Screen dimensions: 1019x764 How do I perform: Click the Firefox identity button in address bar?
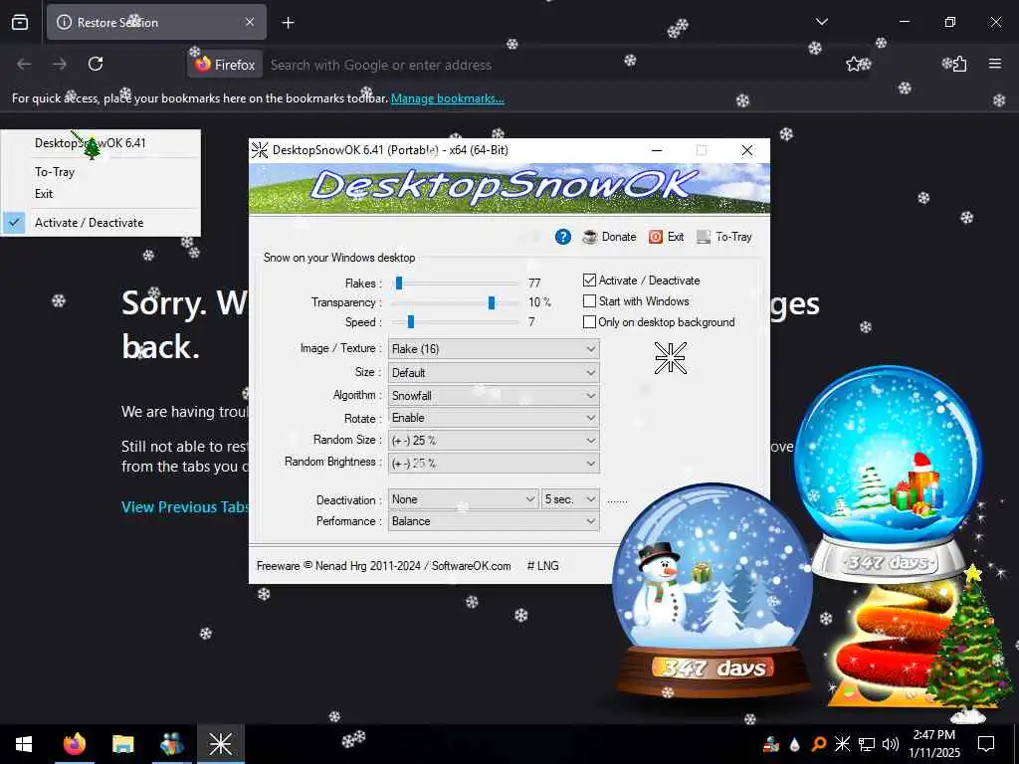(x=225, y=65)
